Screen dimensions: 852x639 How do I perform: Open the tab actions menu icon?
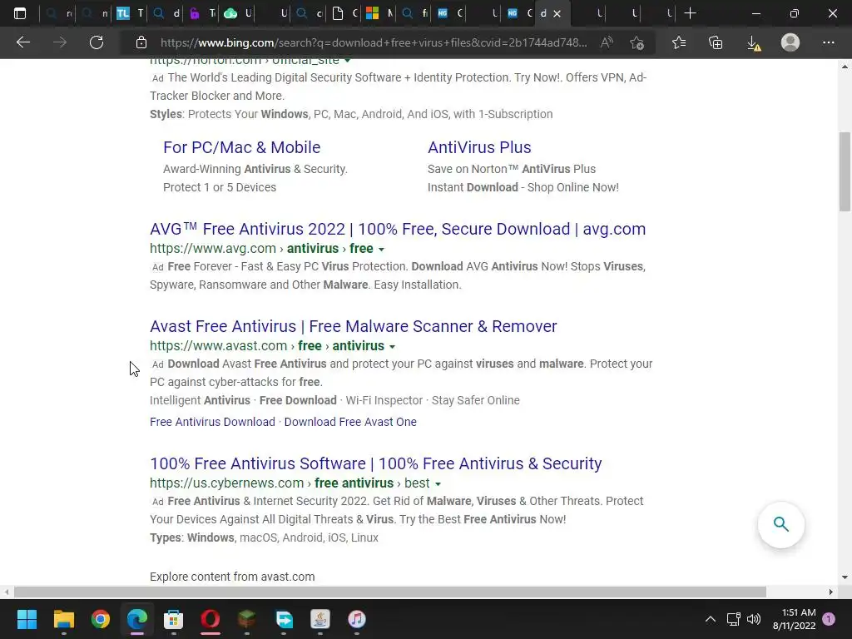point(20,13)
